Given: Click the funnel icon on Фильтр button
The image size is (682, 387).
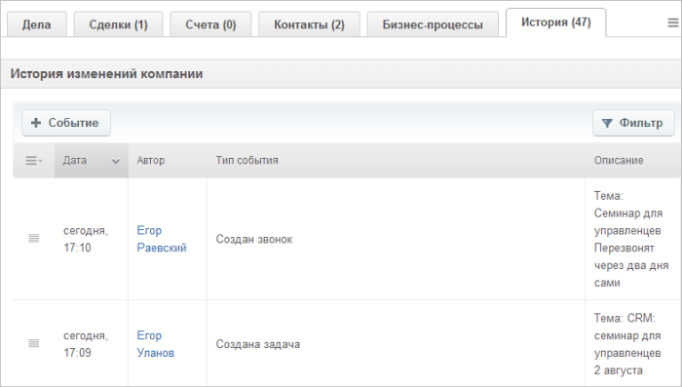Looking at the screenshot, I should [x=607, y=123].
